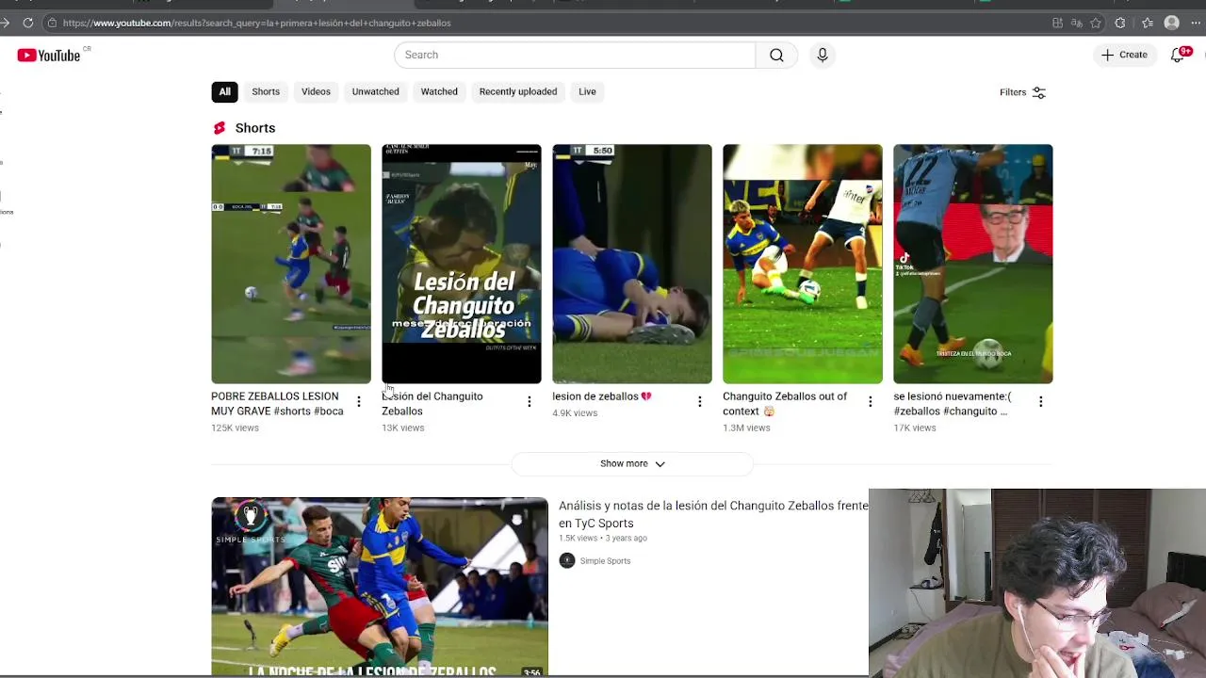Expand shorts with Show more
The image size is (1206, 678).
(x=632, y=463)
